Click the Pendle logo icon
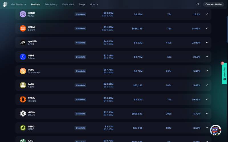This screenshot has height=142, width=228. coord(5,4)
